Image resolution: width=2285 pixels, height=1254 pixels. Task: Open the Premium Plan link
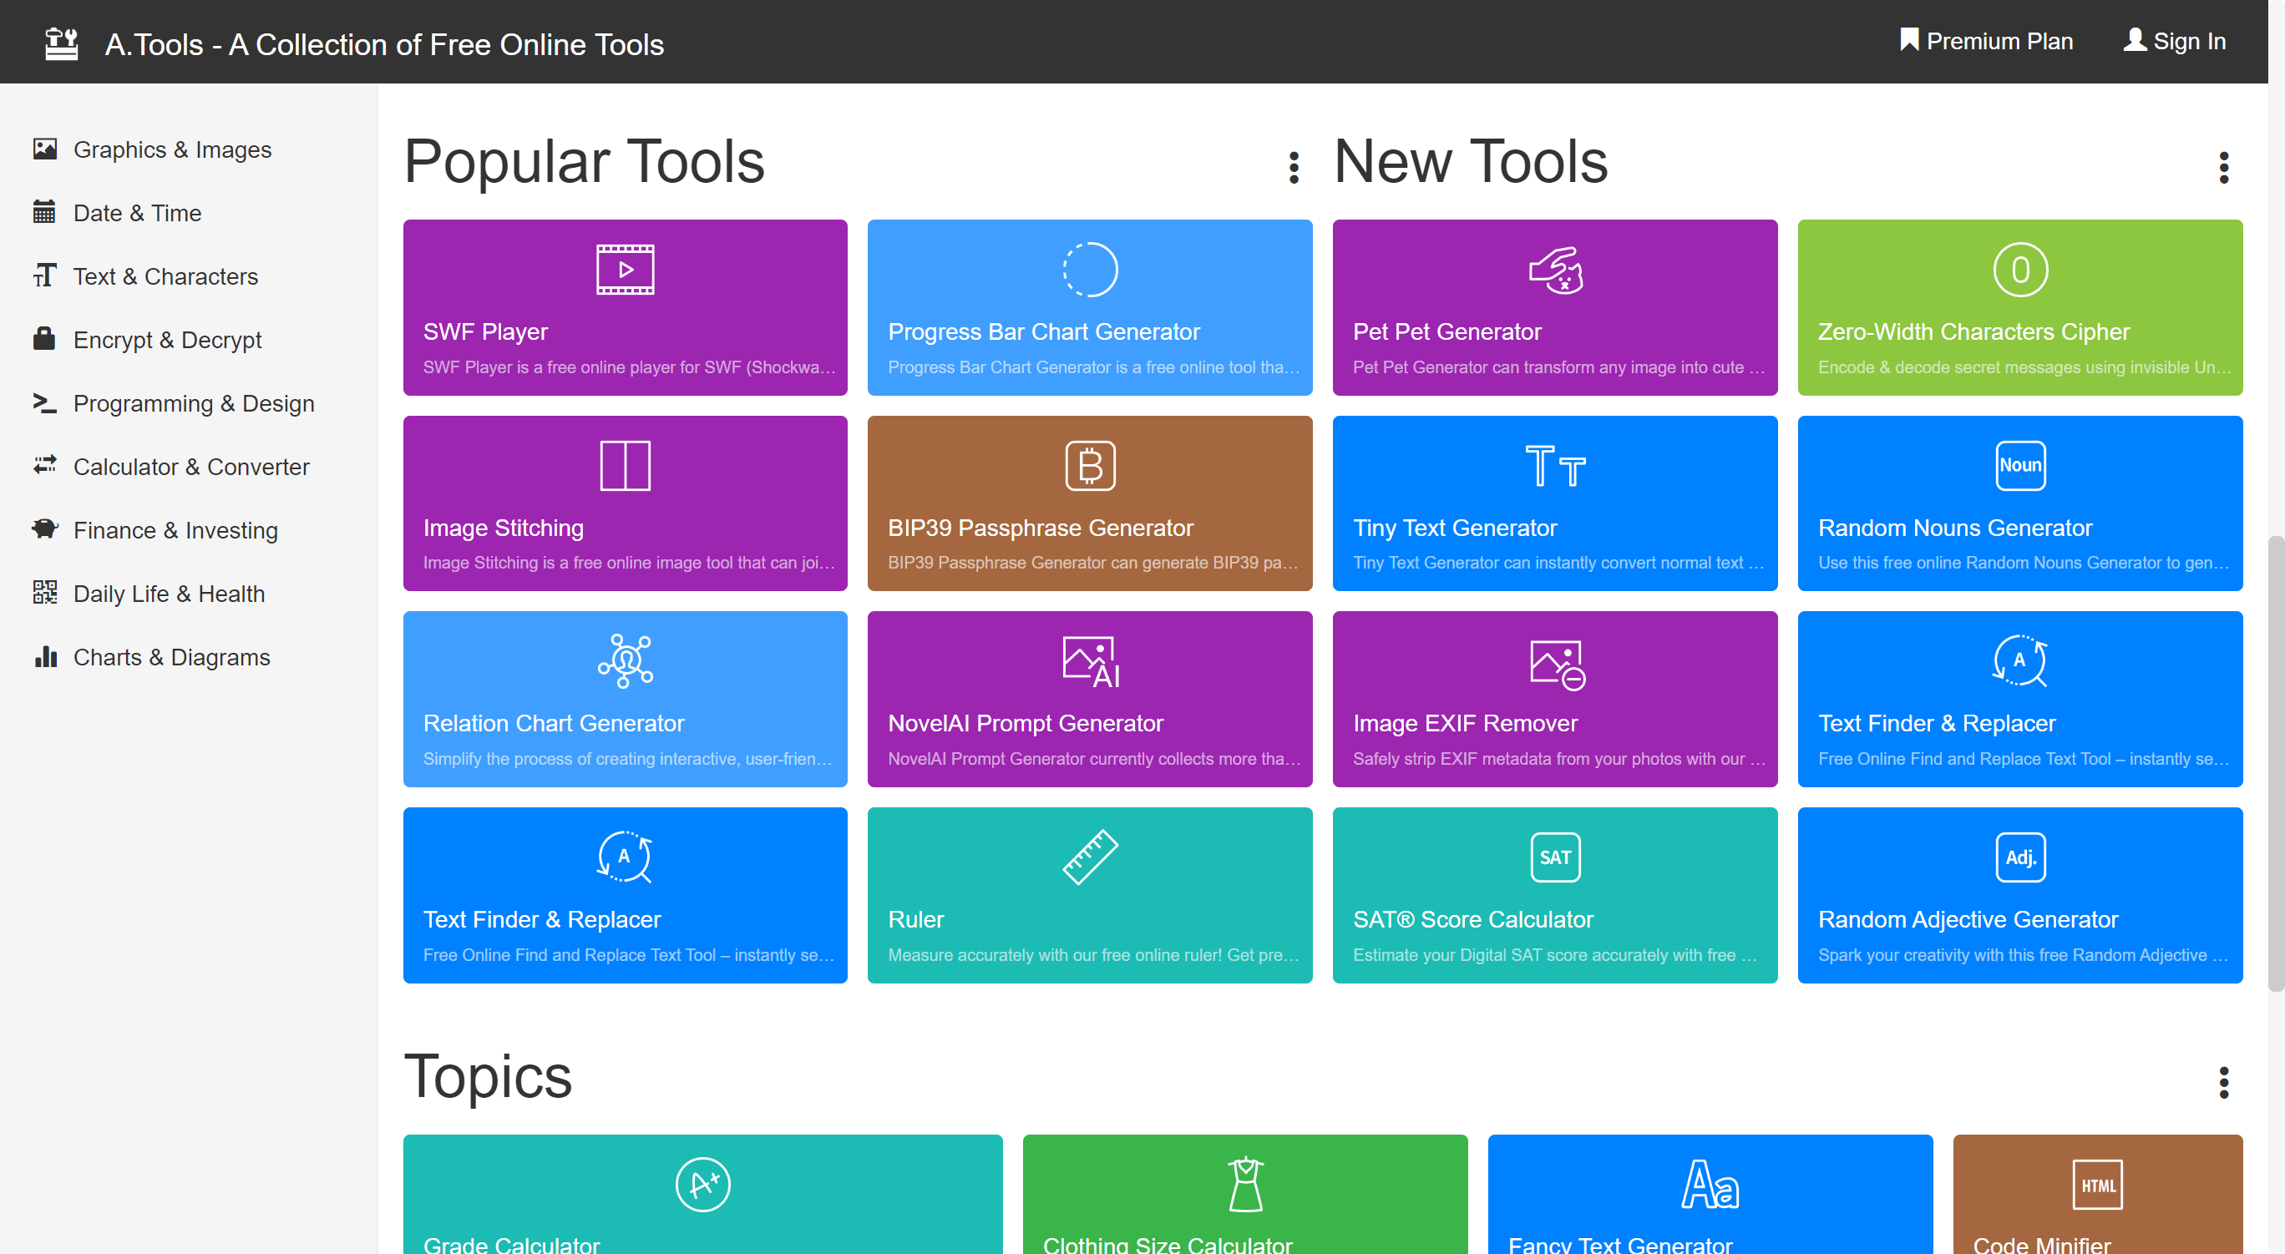coord(1985,41)
